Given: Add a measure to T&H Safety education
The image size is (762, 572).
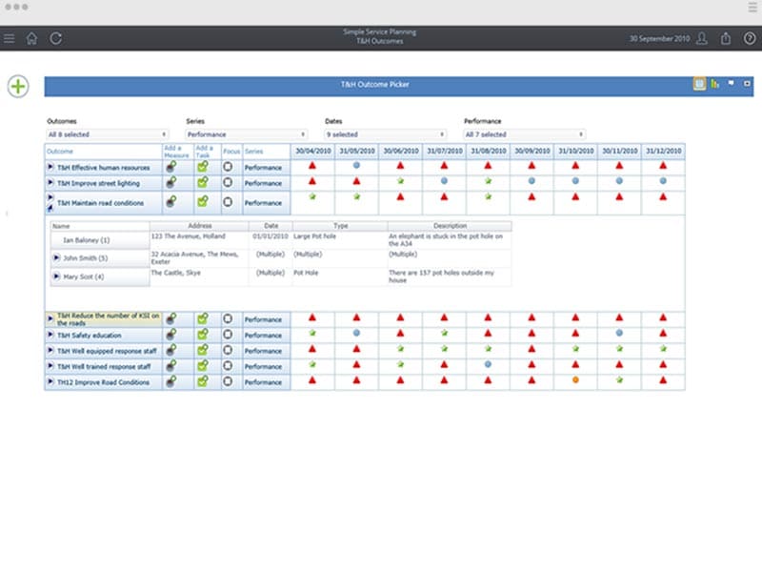Looking at the screenshot, I should 170,335.
